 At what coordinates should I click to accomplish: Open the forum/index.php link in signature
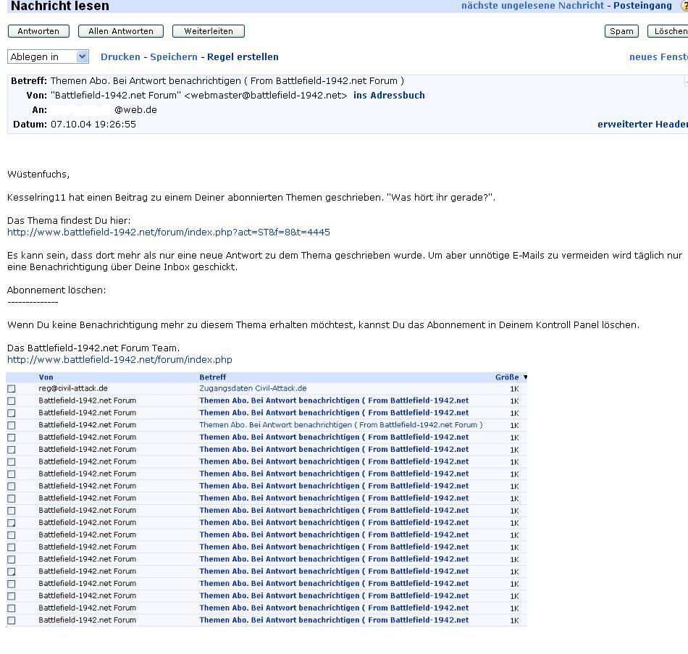point(119,360)
